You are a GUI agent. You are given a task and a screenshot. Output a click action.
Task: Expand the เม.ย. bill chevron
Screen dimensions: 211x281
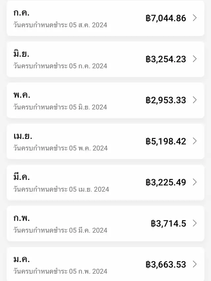pyautogui.click(x=195, y=141)
